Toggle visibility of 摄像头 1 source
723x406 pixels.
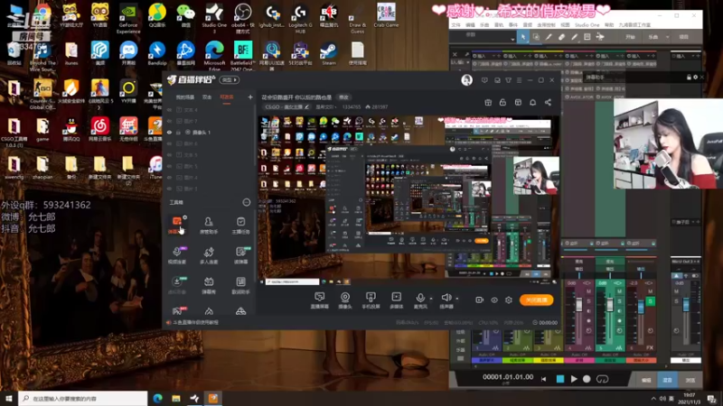click(x=169, y=132)
